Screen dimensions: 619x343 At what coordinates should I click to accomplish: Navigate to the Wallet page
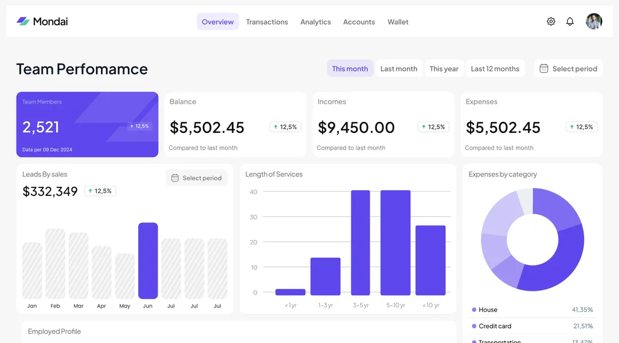(398, 22)
